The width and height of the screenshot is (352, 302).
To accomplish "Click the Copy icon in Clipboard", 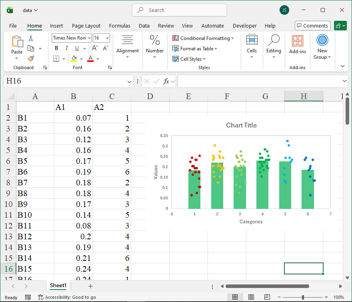I will (31, 48).
